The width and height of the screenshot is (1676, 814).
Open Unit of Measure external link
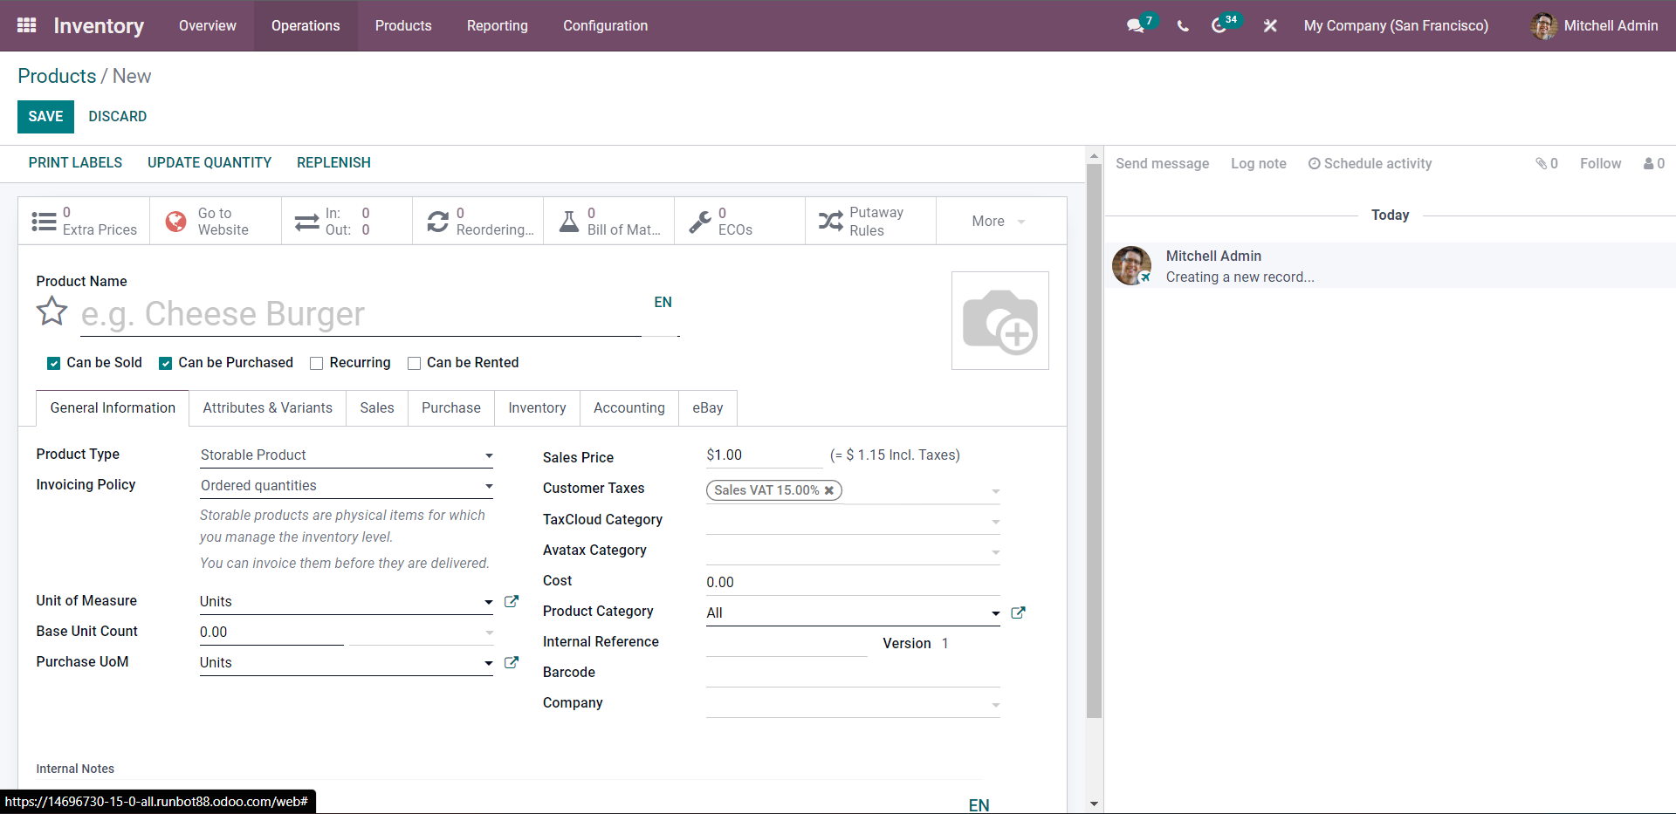pos(512,601)
